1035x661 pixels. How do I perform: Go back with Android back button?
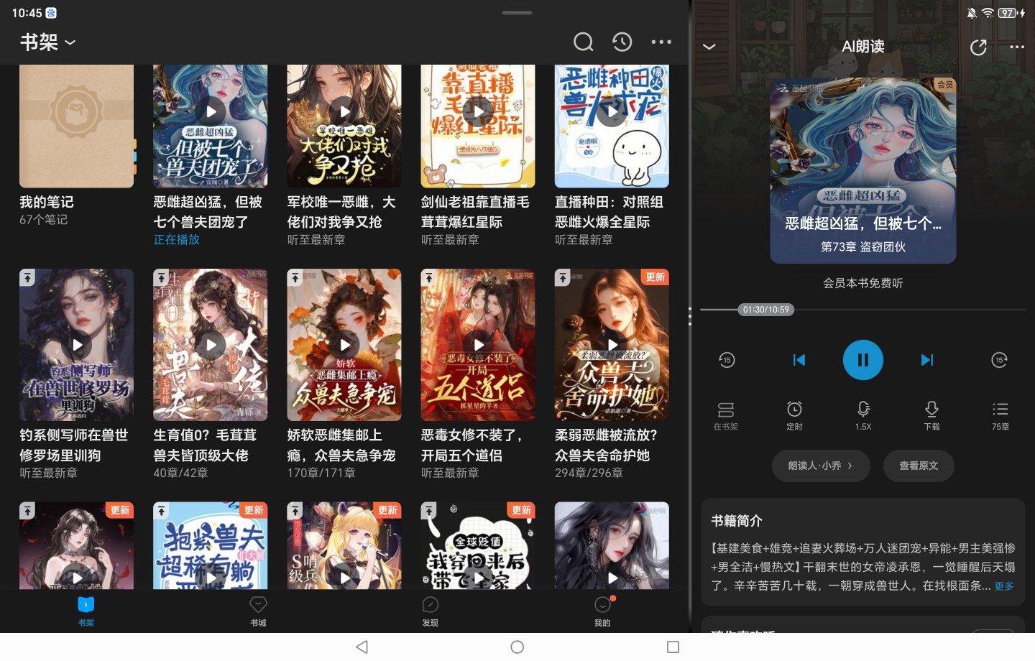click(362, 647)
